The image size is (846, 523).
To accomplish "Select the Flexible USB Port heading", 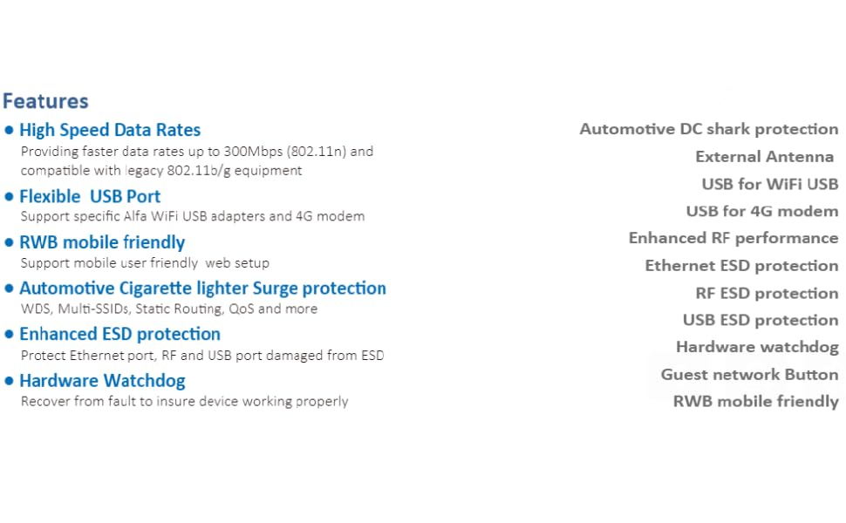I will pyautogui.click(x=90, y=196).
